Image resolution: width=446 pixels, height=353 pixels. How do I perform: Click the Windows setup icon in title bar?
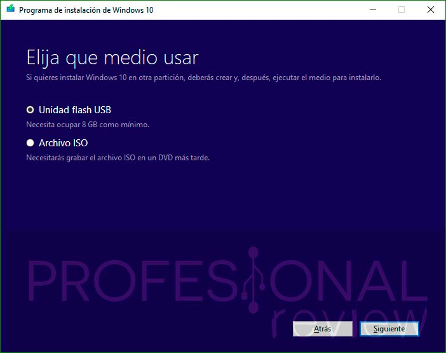[11, 9]
